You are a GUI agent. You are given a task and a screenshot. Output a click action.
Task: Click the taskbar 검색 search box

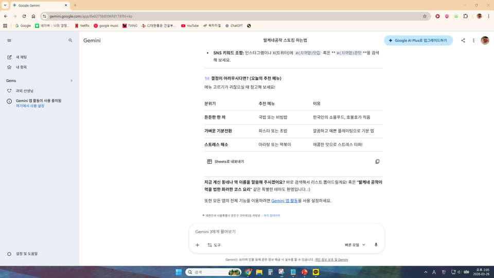click(213, 272)
